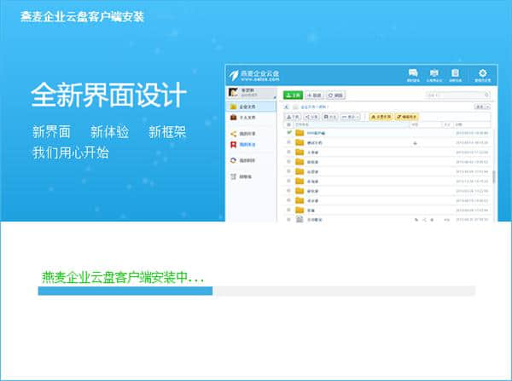The width and height of the screenshot is (512, 381).
Task: Click the headline 全新界面设计
Action: tap(108, 95)
